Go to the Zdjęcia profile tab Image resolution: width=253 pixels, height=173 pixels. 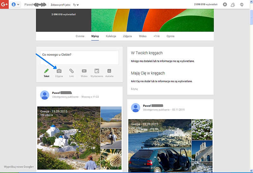pos(127,36)
